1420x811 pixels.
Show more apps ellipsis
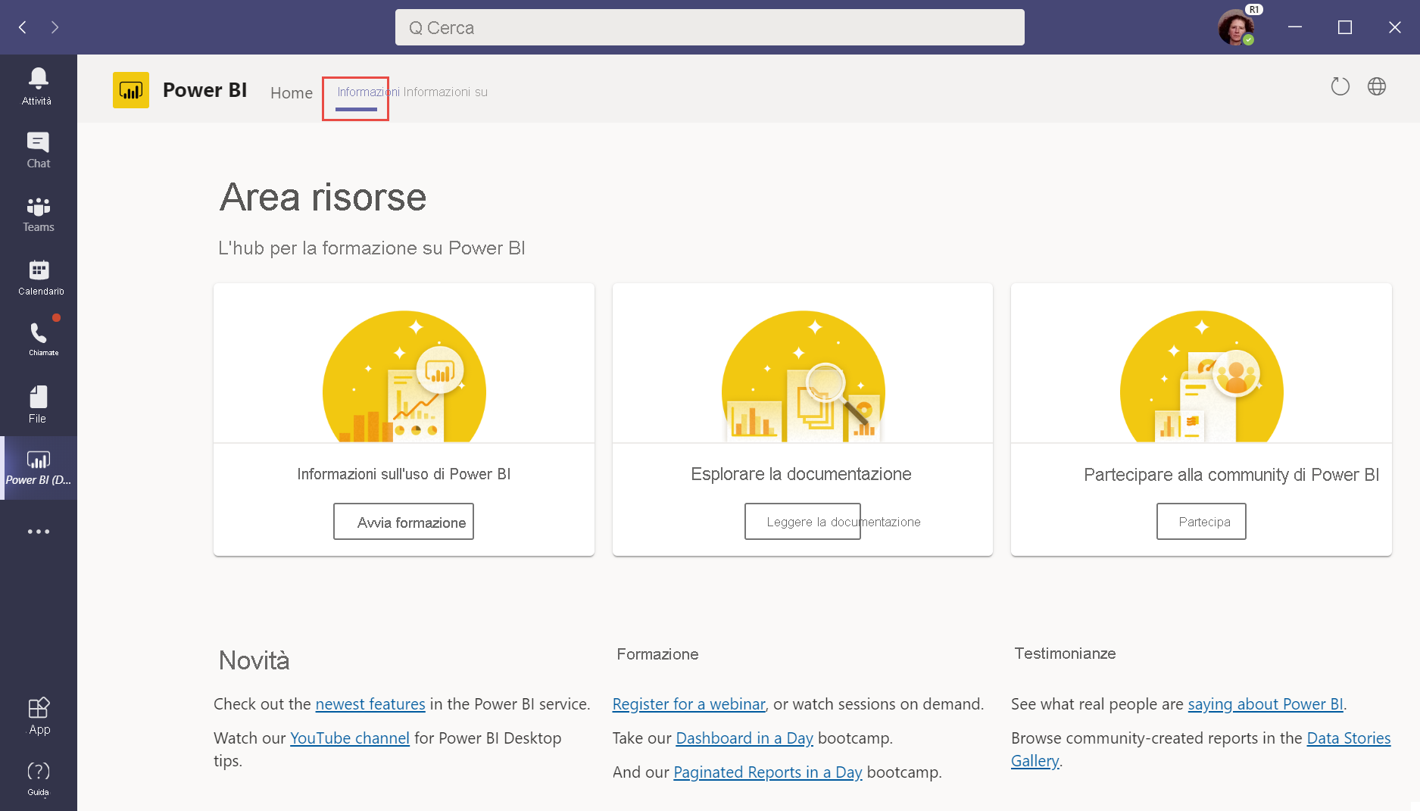pyautogui.click(x=38, y=532)
